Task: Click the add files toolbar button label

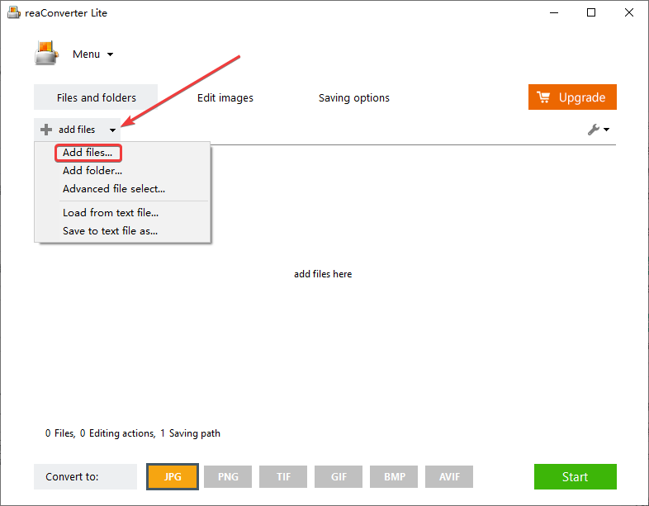Action: (x=77, y=130)
